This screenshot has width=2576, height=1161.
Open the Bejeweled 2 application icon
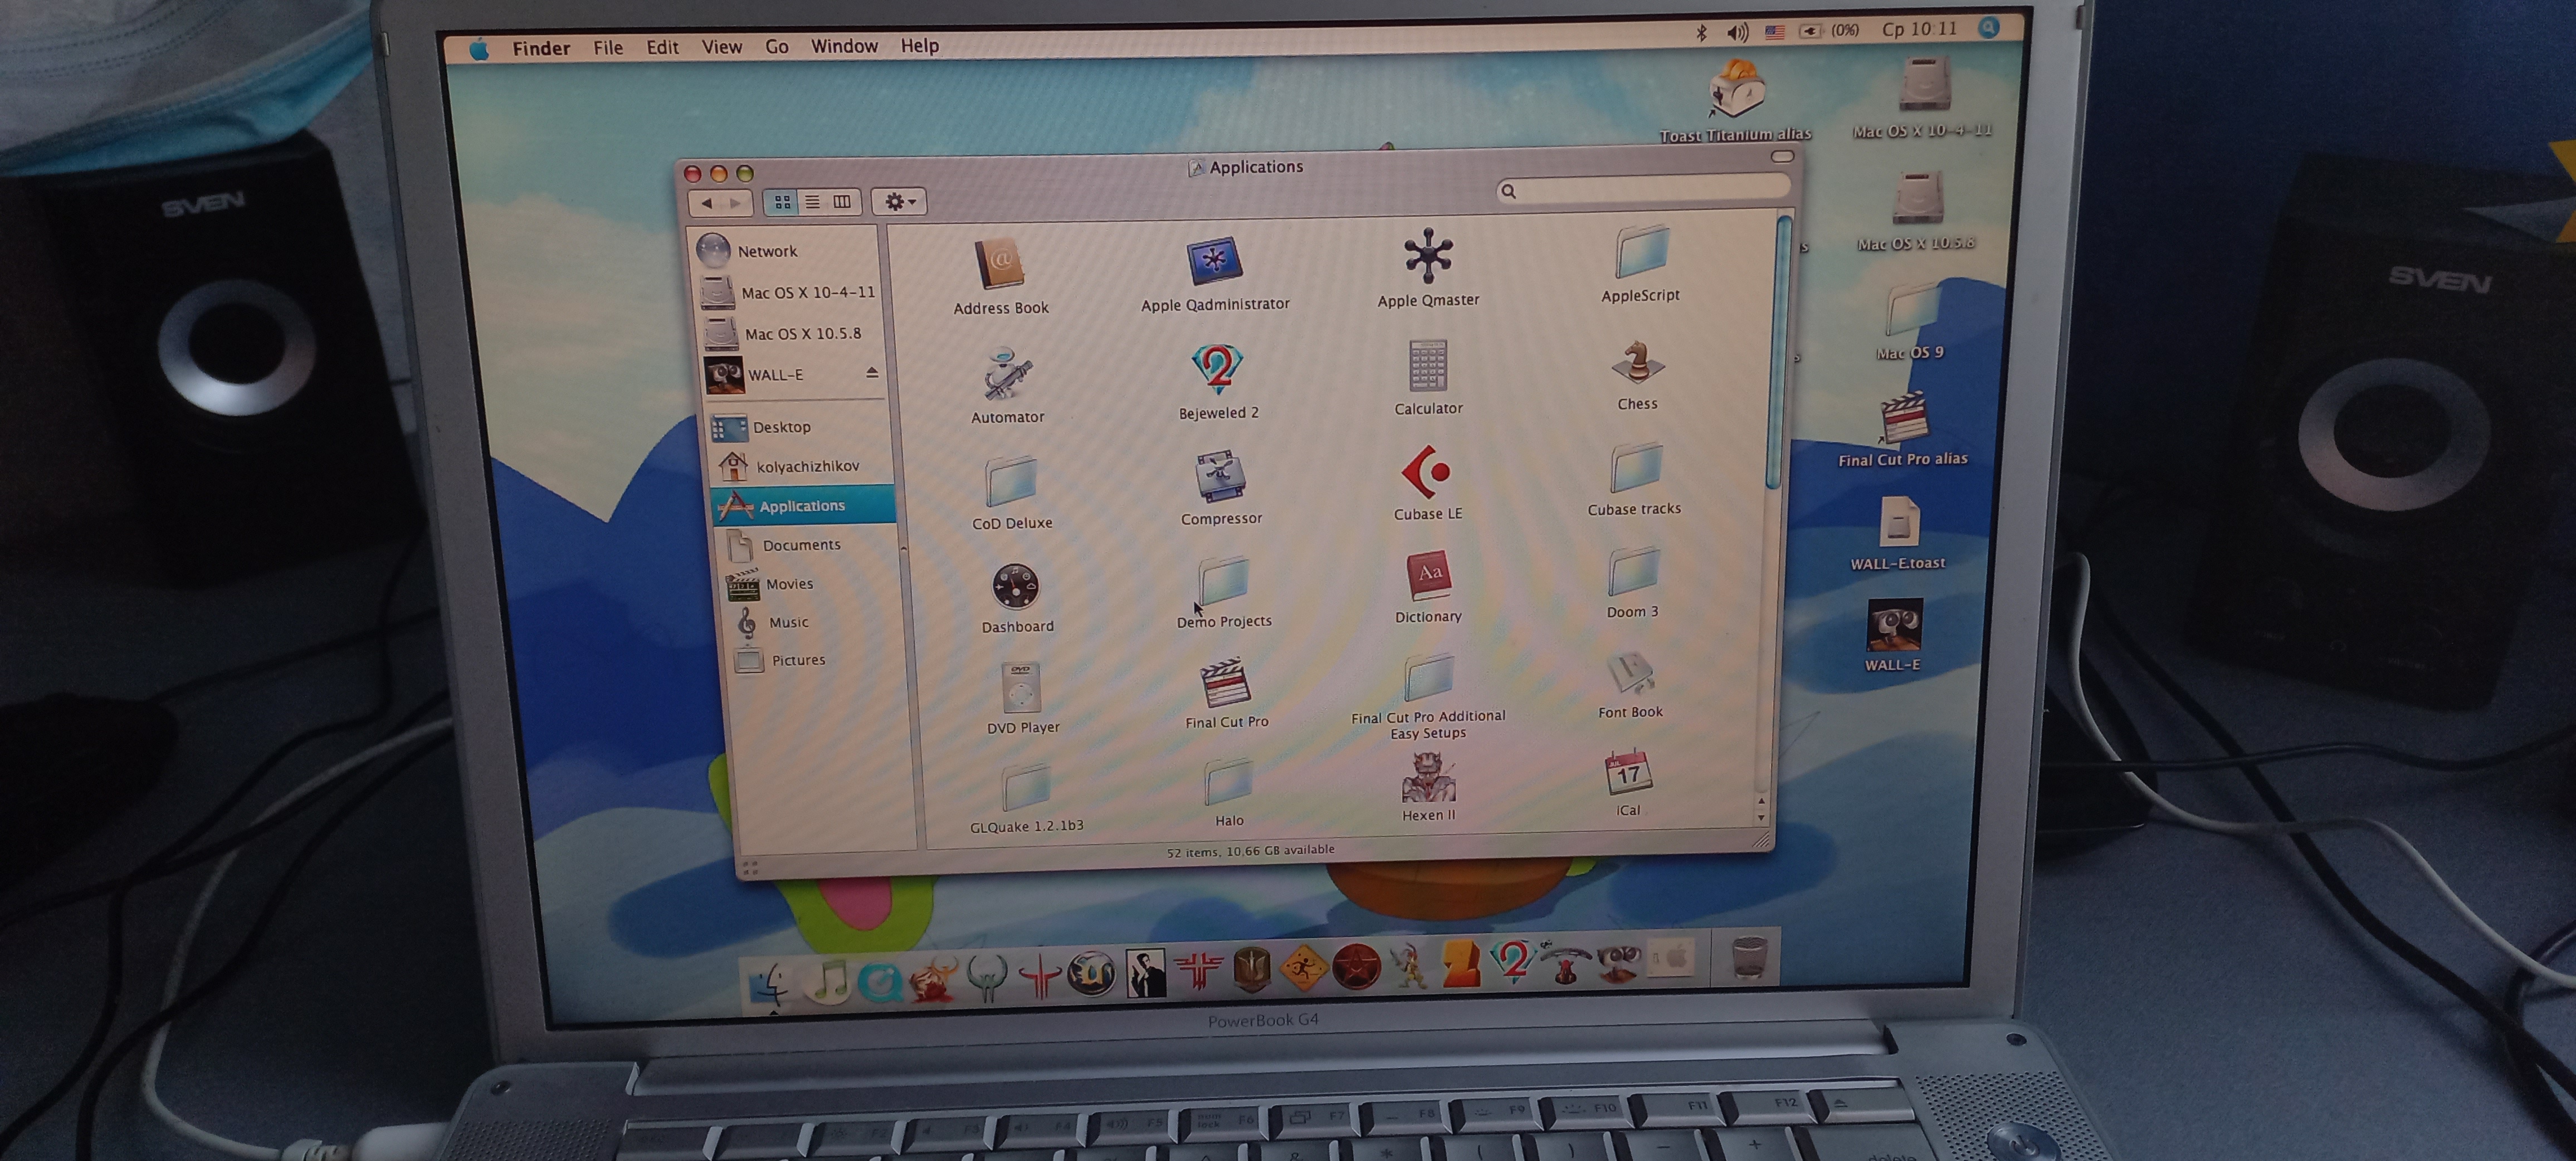[x=1217, y=369]
